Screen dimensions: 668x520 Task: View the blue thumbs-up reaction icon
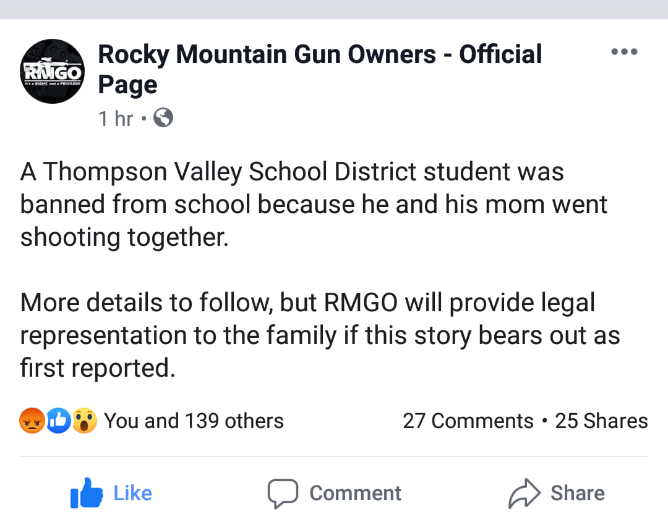58,421
